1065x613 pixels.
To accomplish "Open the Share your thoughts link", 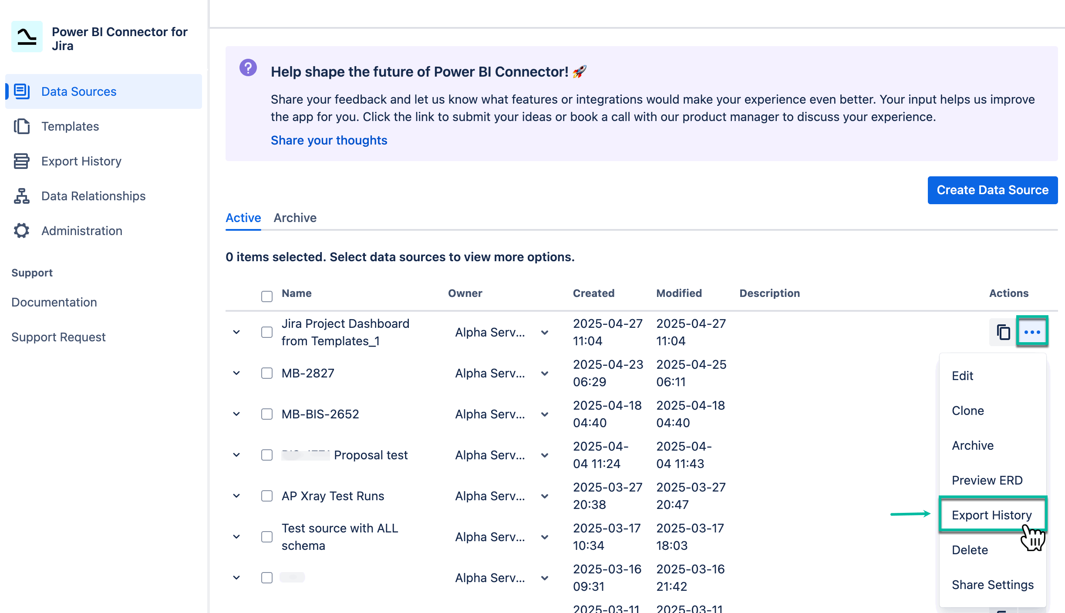I will (329, 140).
